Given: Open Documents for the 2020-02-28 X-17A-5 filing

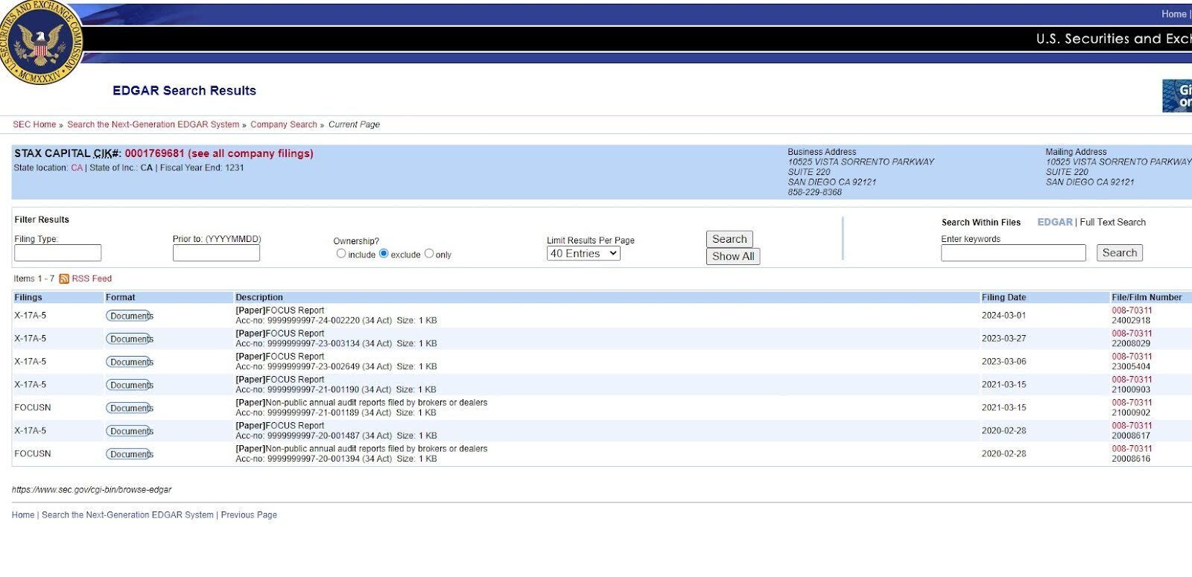Looking at the screenshot, I should point(130,431).
